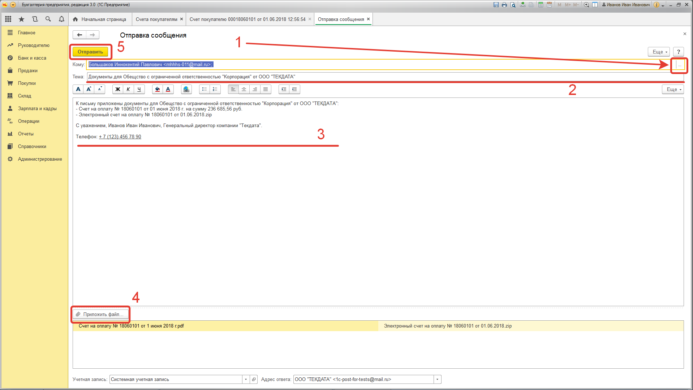Open search with the magnifier icon
This screenshot has height=390, width=693.
(x=48, y=19)
